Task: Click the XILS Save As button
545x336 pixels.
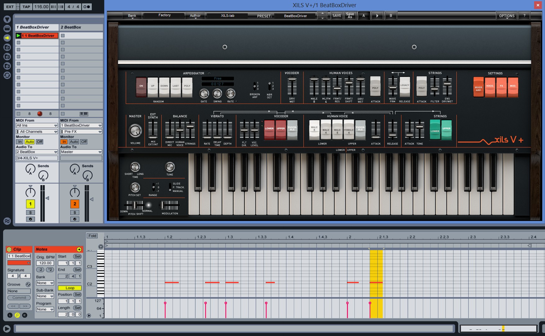Action: tap(350, 16)
